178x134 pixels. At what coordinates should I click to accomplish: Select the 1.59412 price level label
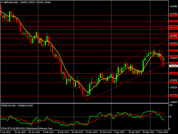pyautogui.click(x=173, y=26)
